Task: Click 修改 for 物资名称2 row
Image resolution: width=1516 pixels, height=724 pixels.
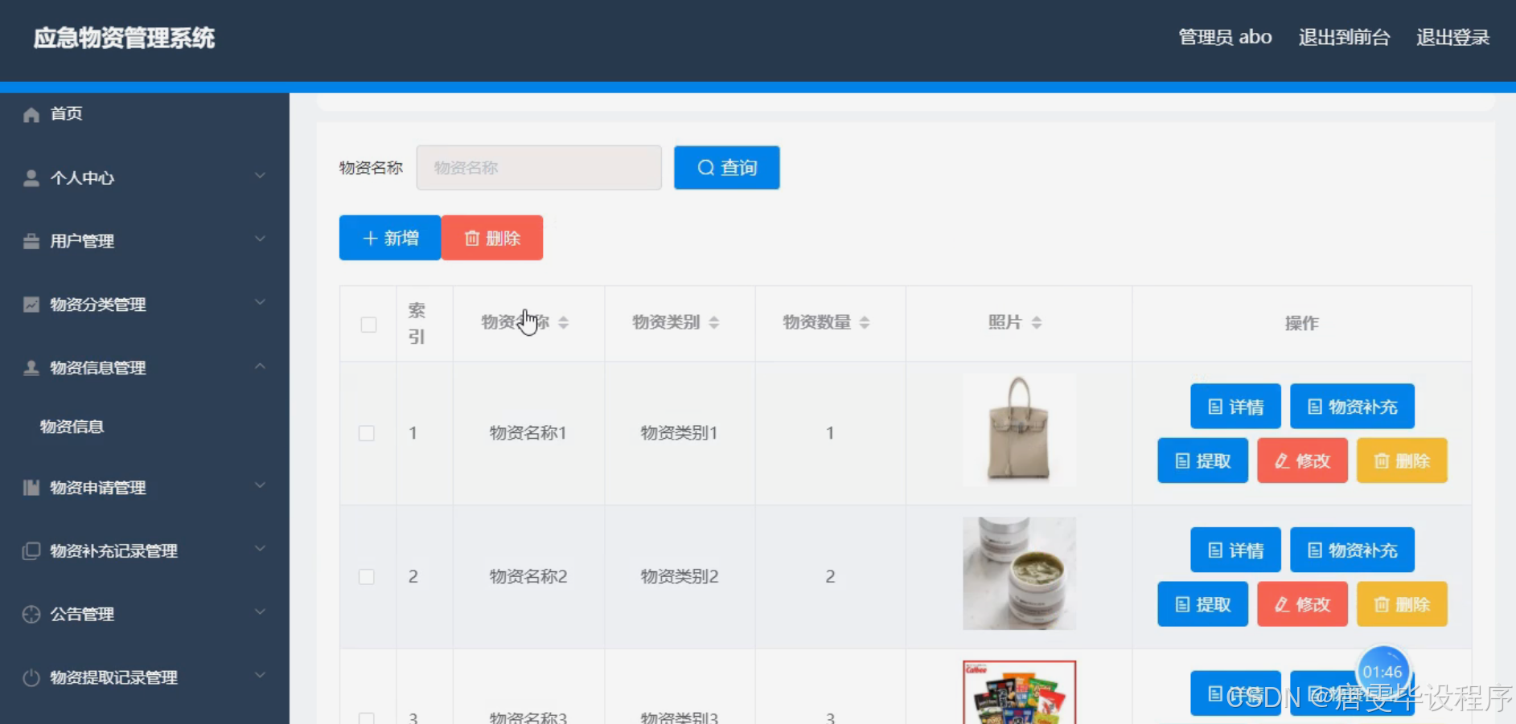Action: click(1303, 604)
